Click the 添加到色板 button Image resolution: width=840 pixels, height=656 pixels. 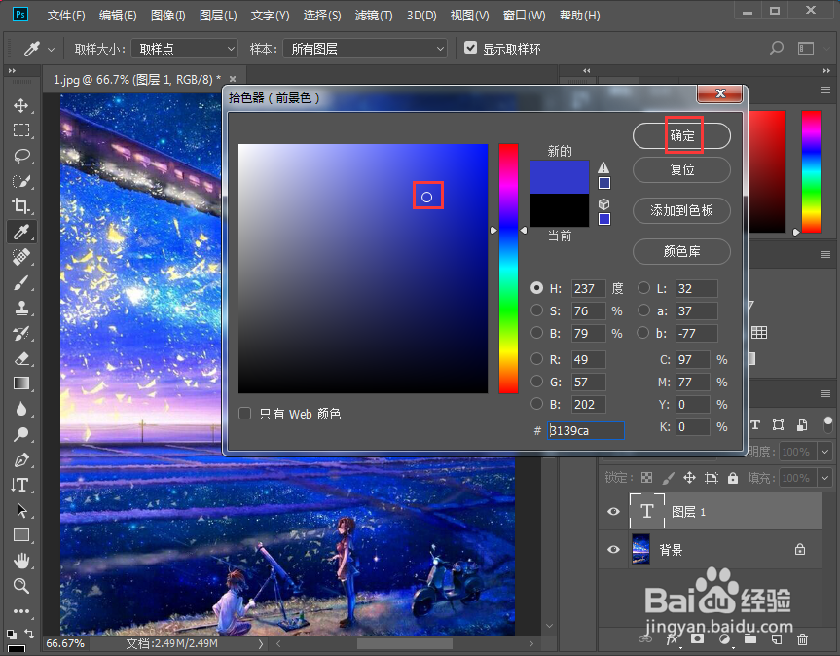[681, 210]
